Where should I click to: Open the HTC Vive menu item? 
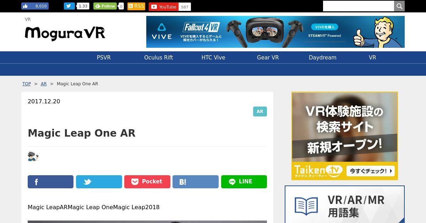(213, 57)
